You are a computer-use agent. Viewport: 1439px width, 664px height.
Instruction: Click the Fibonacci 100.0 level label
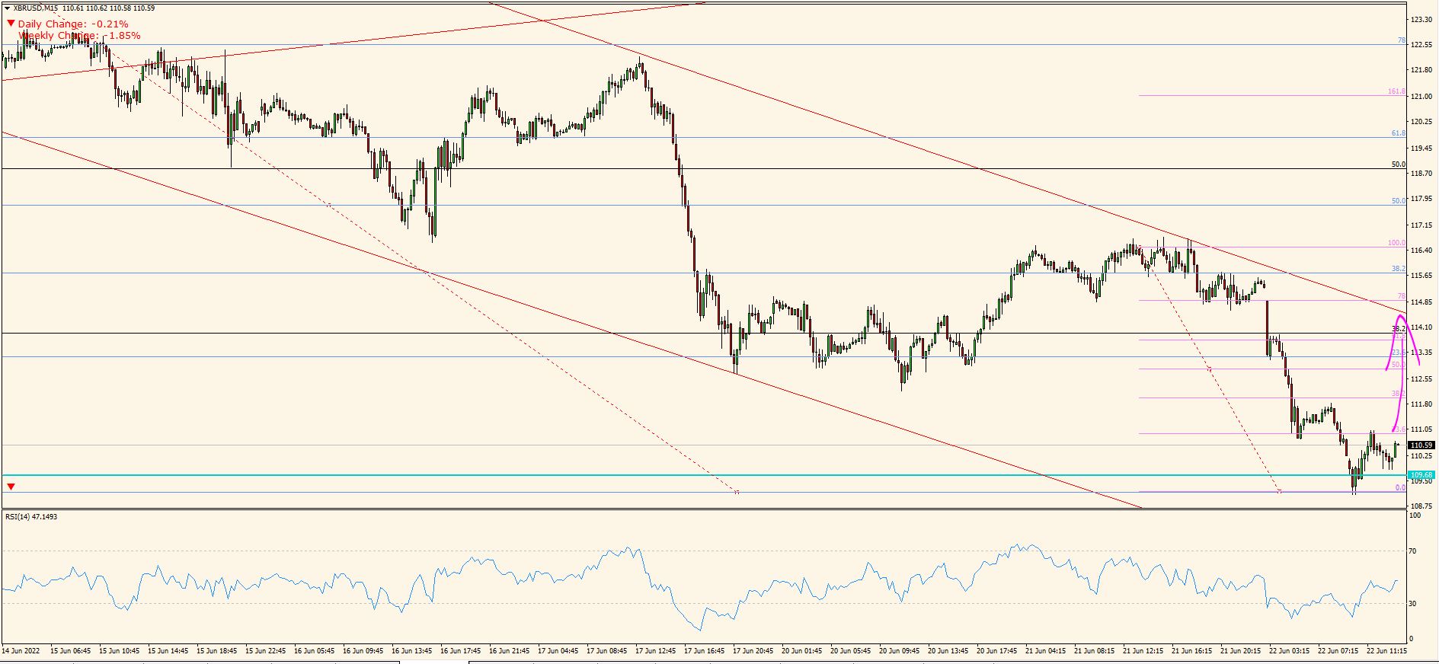click(1396, 243)
